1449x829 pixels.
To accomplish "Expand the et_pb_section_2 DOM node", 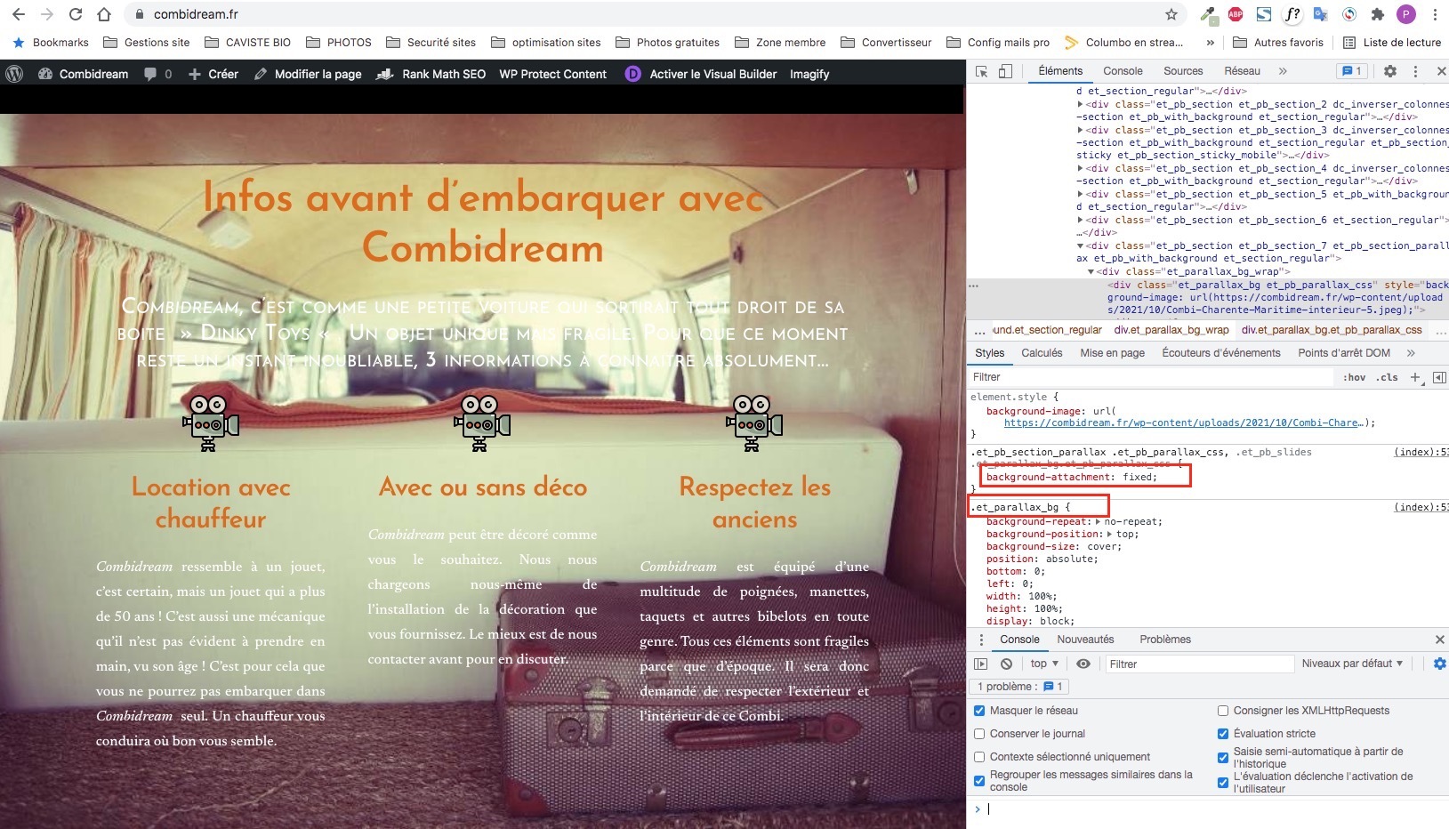I will pyautogui.click(x=1081, y=104).
